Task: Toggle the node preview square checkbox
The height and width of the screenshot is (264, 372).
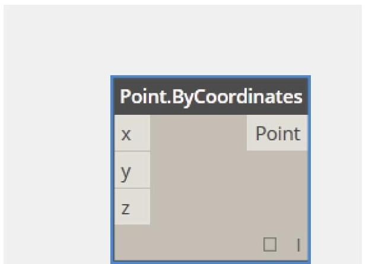Action: coord(270,244)
